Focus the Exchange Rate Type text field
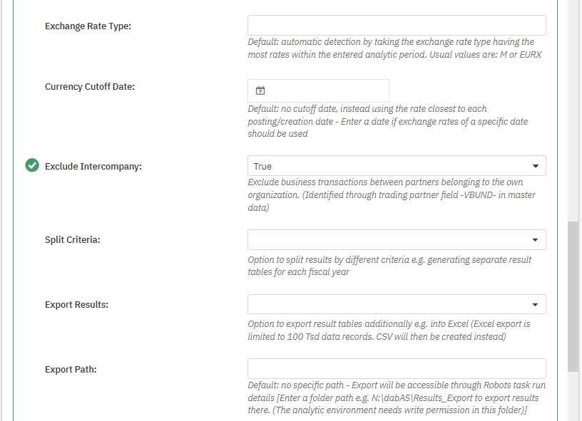The height and width of the screenshot is (421, 582). [x=396, y=26]
